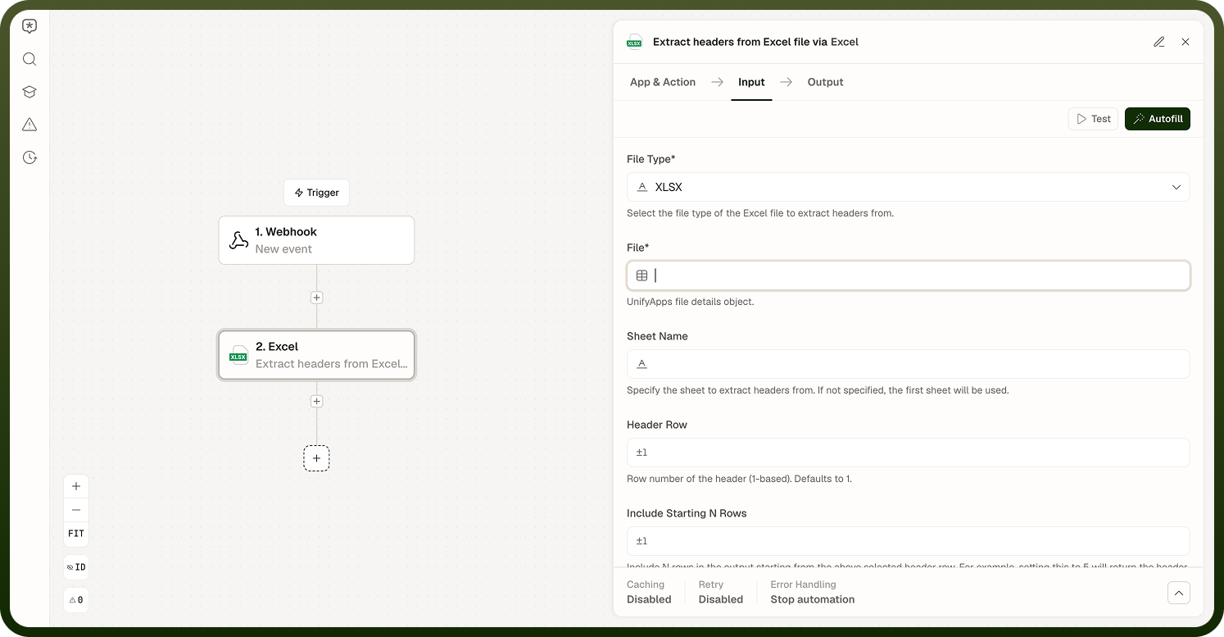The image size is (1224, 637).
Task: Open the starred chat icon in sidebar
Action: (29, 26)
